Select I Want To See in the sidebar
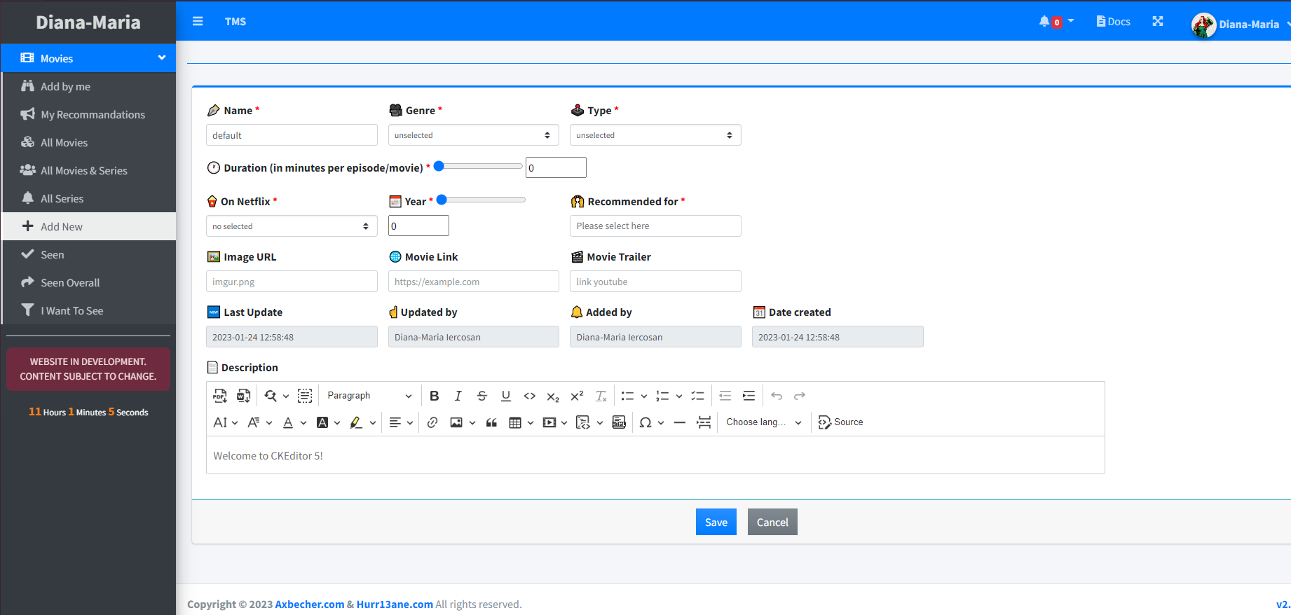This screenshot has height=615, width=1291. [71, 311]
